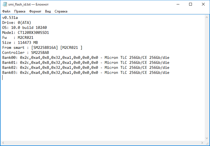The image size is (210, 146).
Task: Click the vertical scrollbar down arrow
Action: point(207,138)
